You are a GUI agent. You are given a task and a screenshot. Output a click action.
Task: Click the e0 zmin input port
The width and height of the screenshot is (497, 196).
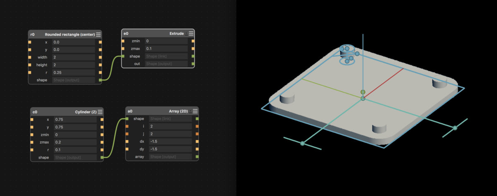(x=123, y=41)
